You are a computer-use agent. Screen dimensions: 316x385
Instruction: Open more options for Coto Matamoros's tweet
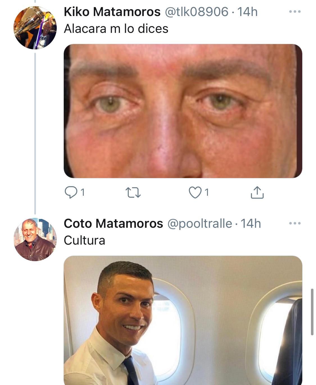point(295,224)
